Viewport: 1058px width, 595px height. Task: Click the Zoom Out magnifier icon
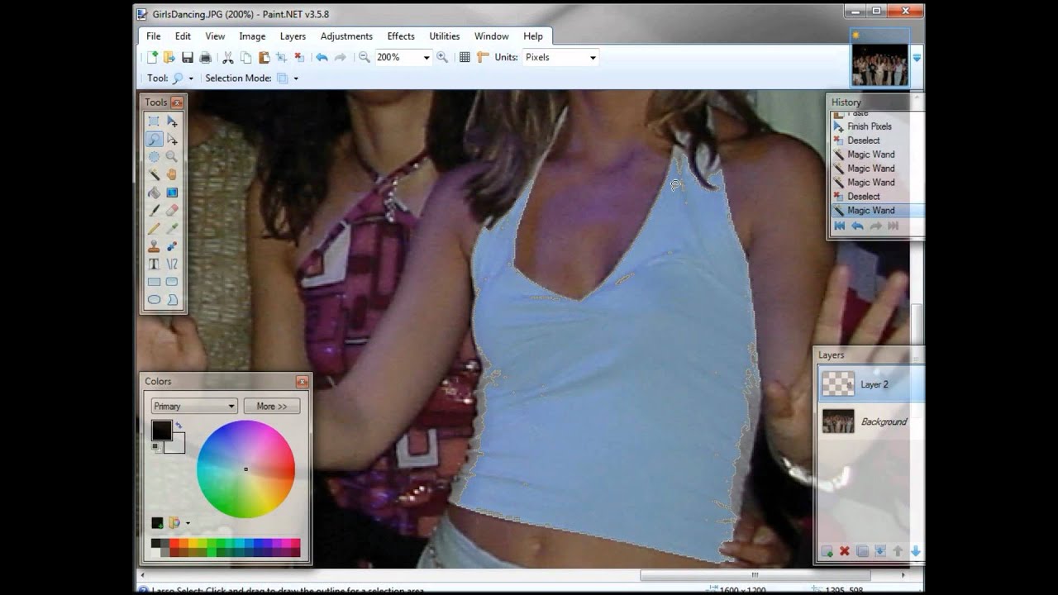(x=364, y=57)
